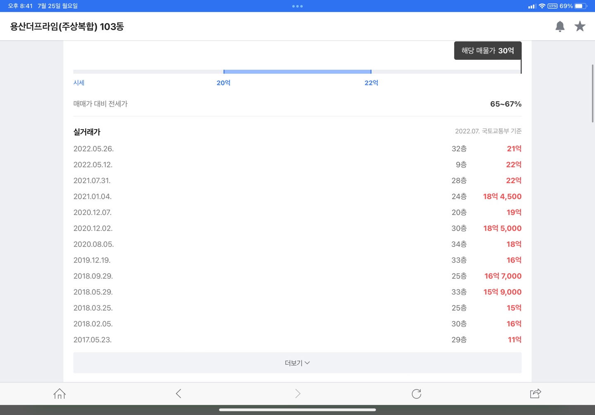
Task: Tap the 9층 floor value
Action: point(461,165)
